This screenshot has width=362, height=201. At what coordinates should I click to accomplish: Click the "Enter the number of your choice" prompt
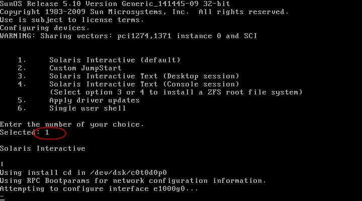click(x=72, y=125)
